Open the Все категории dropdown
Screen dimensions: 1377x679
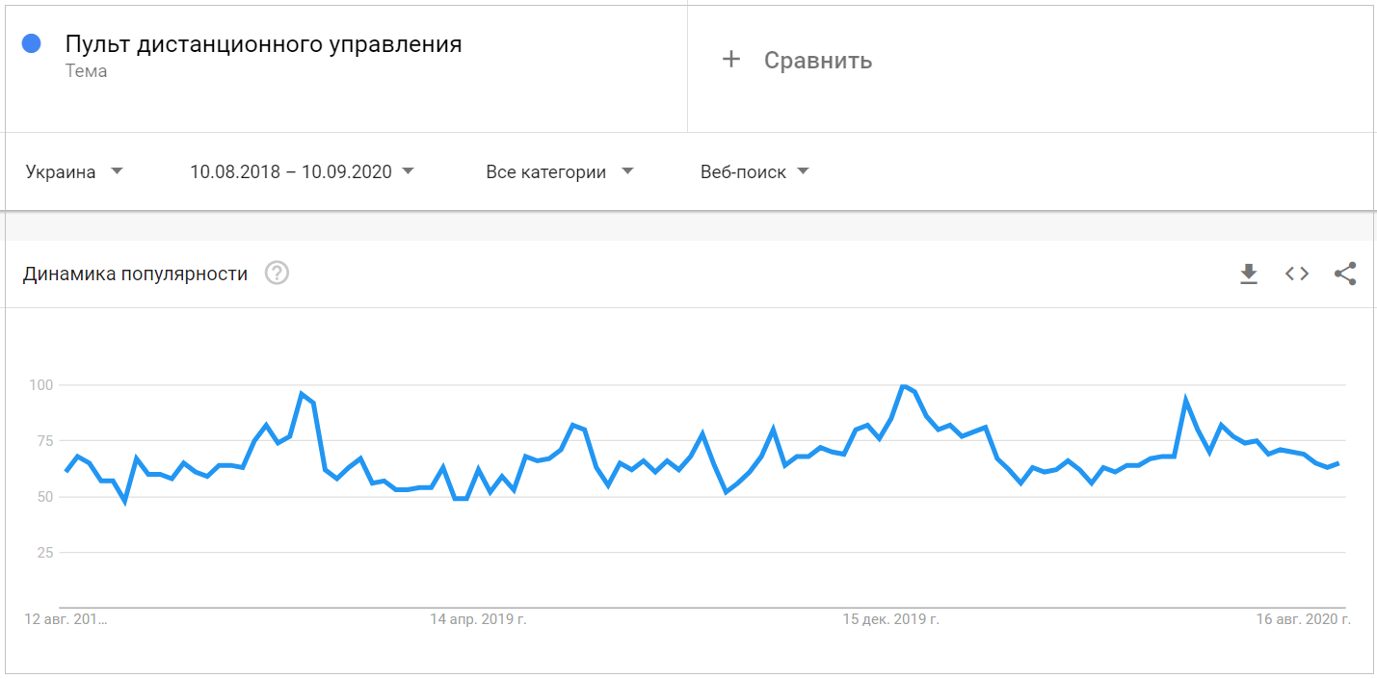coord(560,172)
